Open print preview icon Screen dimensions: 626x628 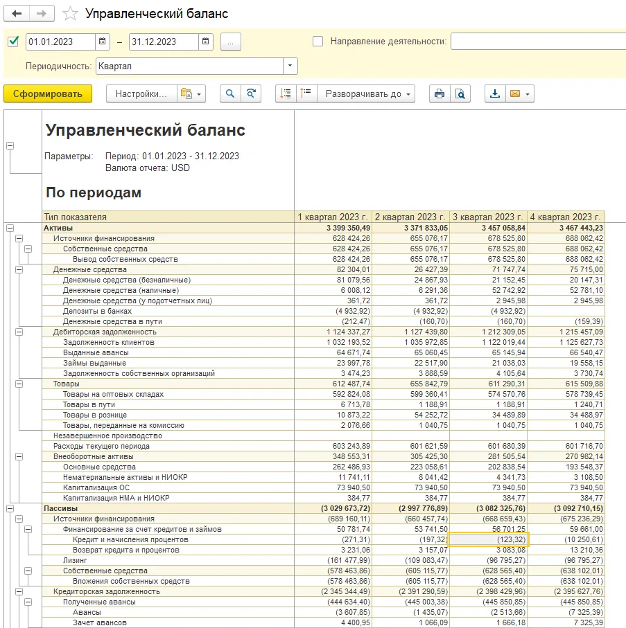[x=459, y=94]
